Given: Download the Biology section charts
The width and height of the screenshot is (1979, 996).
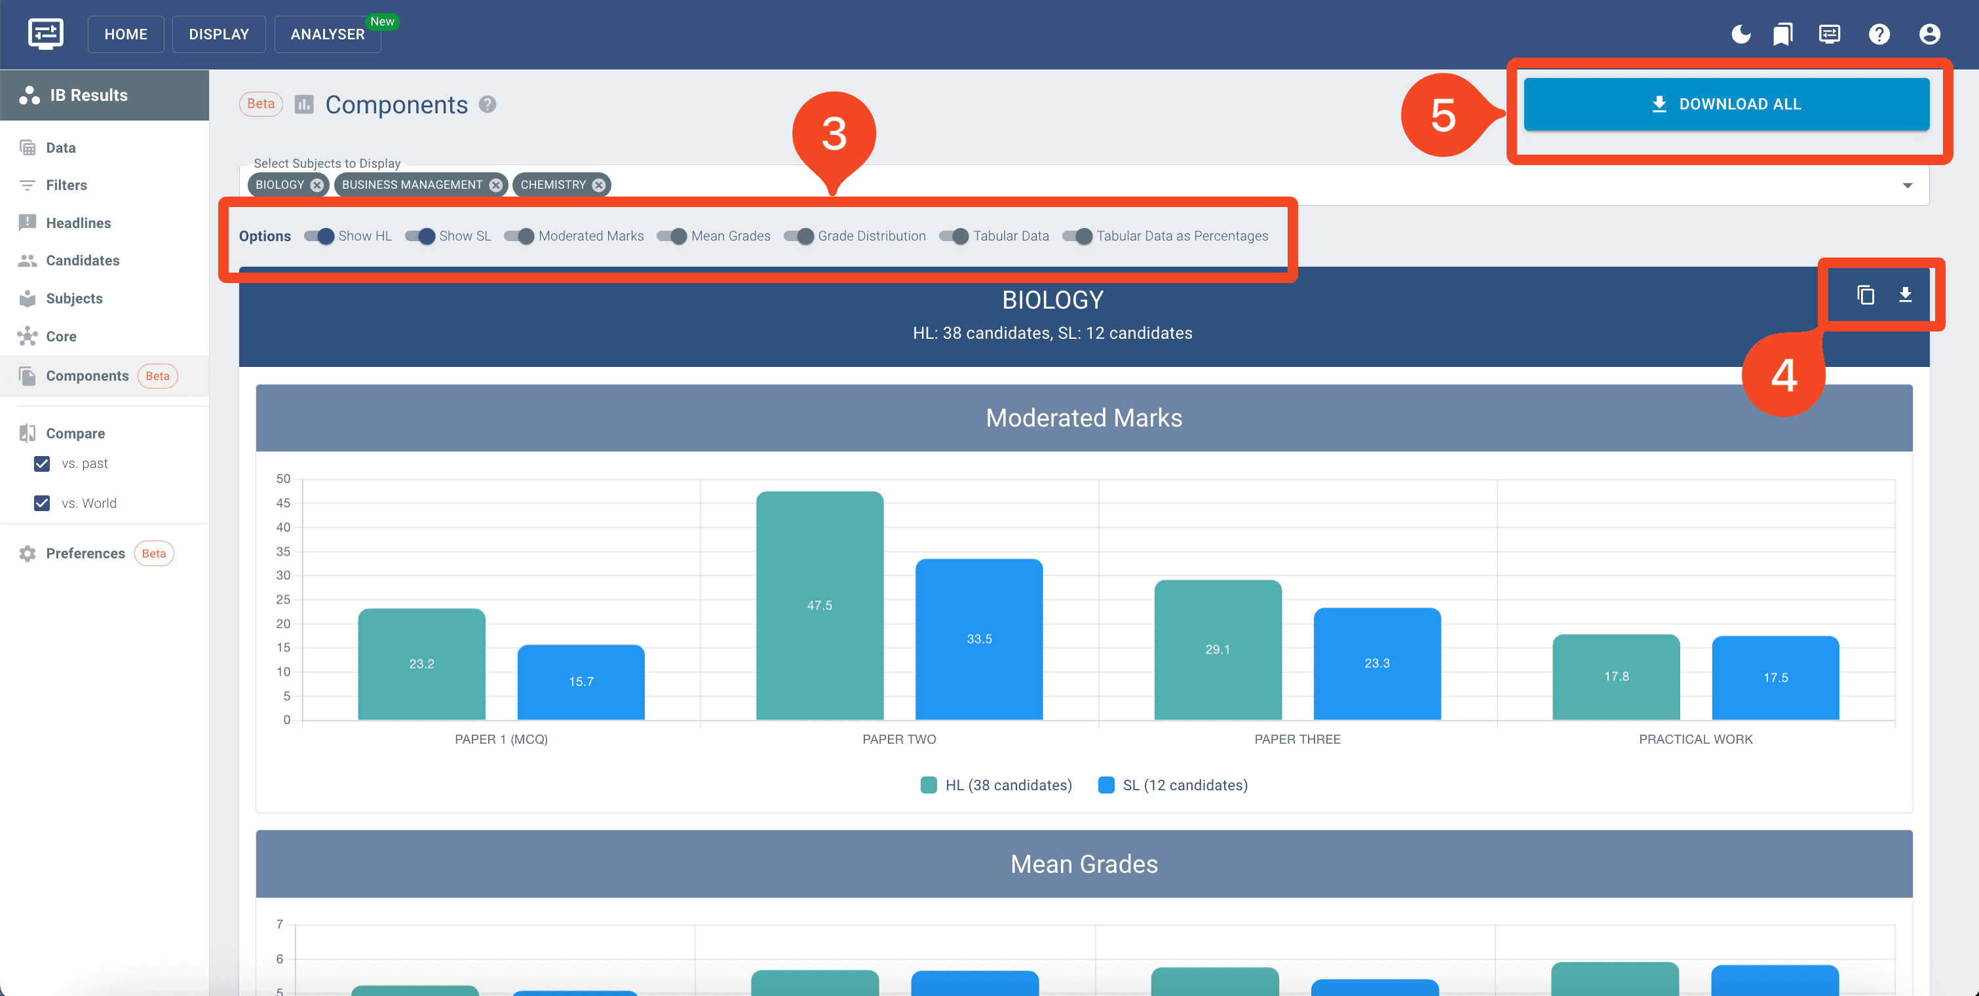Looking at the screenshot, I should click(x=1905, y=294).
